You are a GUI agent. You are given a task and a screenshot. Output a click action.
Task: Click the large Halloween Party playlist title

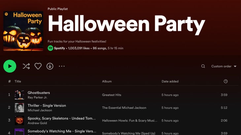pos(126,24)
